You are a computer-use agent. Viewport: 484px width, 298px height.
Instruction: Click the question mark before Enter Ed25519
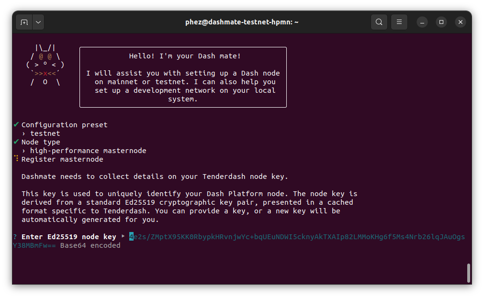coord(15,237)
